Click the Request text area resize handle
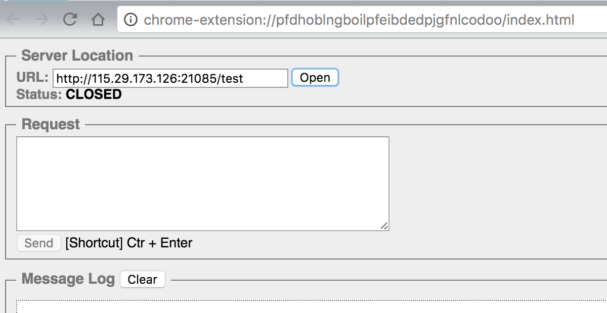The width and height of the screenshot is (607, 313). pos(384,226)
